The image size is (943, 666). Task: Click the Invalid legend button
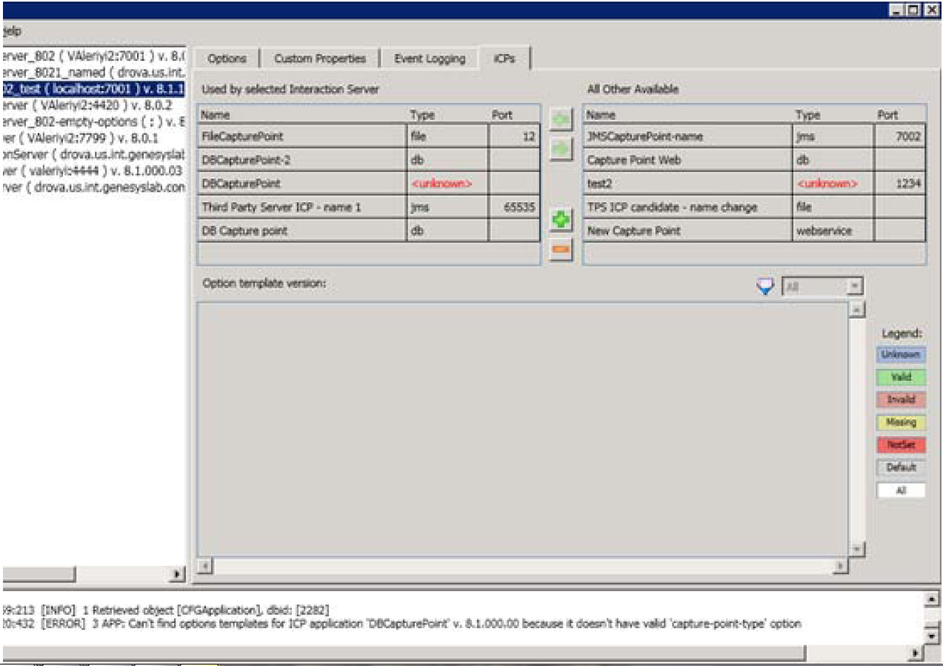pyautogui.click(x=900, y=400)
